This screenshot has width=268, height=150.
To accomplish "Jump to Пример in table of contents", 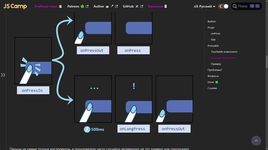I will click(216, 64).
